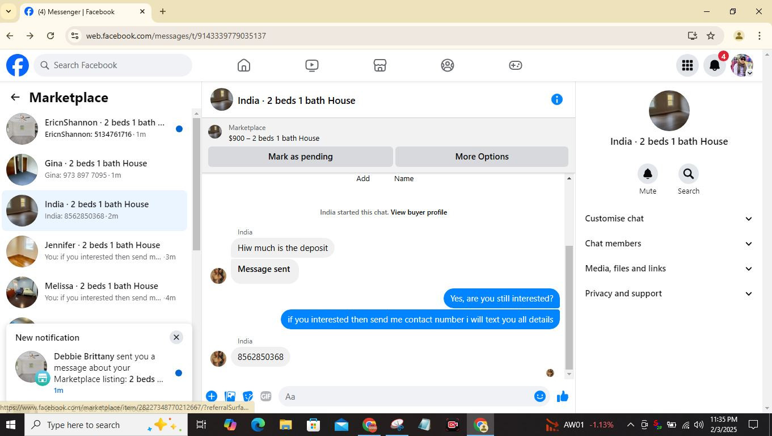
Task: Click the browser address bar URL
Action: tap(176, 36)
